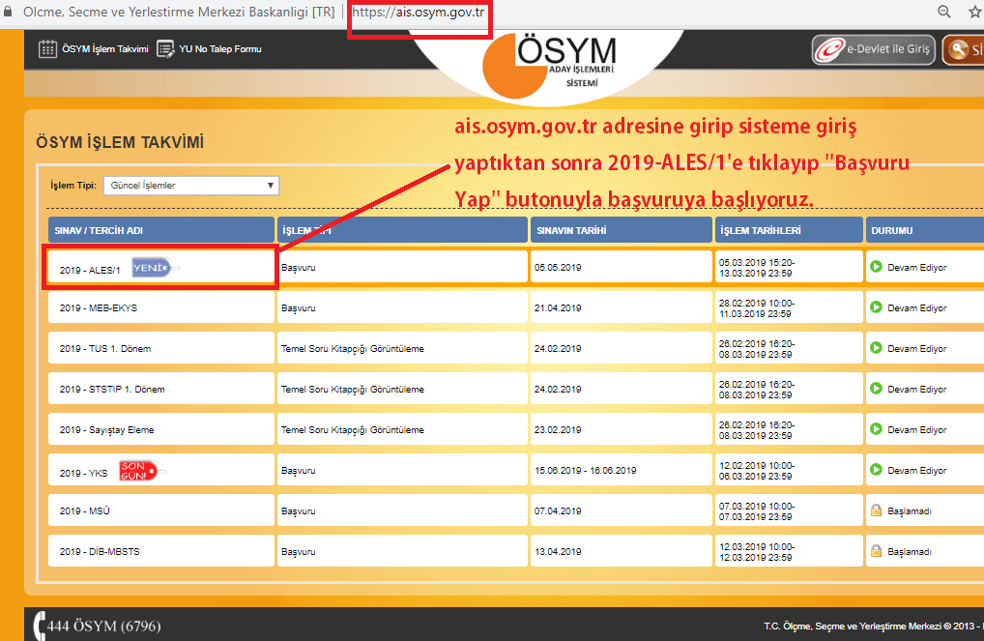
Task: Click the green status icon for 2019 - STSTIP 1. Dönem
Action: point(876,389)
